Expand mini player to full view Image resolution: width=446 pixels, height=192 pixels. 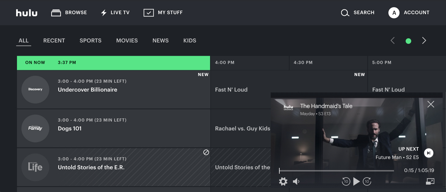(430, 181)
